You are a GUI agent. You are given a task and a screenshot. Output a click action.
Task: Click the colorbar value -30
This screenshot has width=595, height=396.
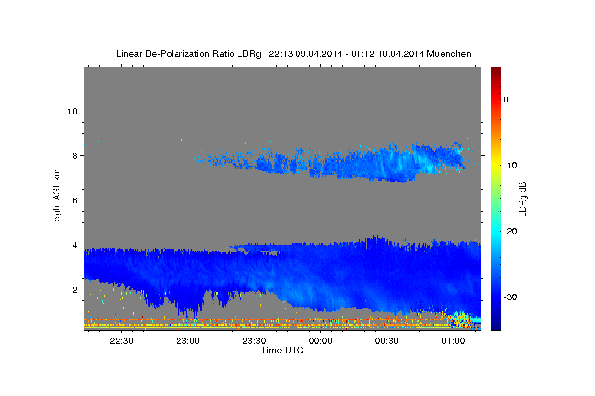pyautogui.click(x=510, y=297)
